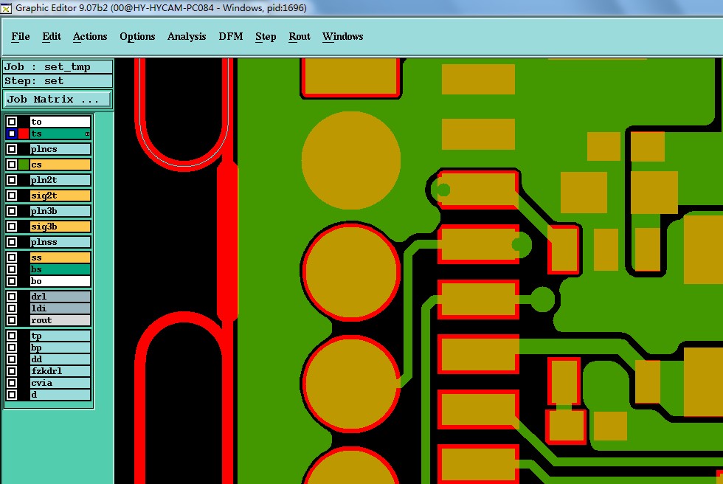Select the 'sig2t' layer name
Image resolution: width=723 pixels, height=484 pixels.
click(x=60, y=196)
